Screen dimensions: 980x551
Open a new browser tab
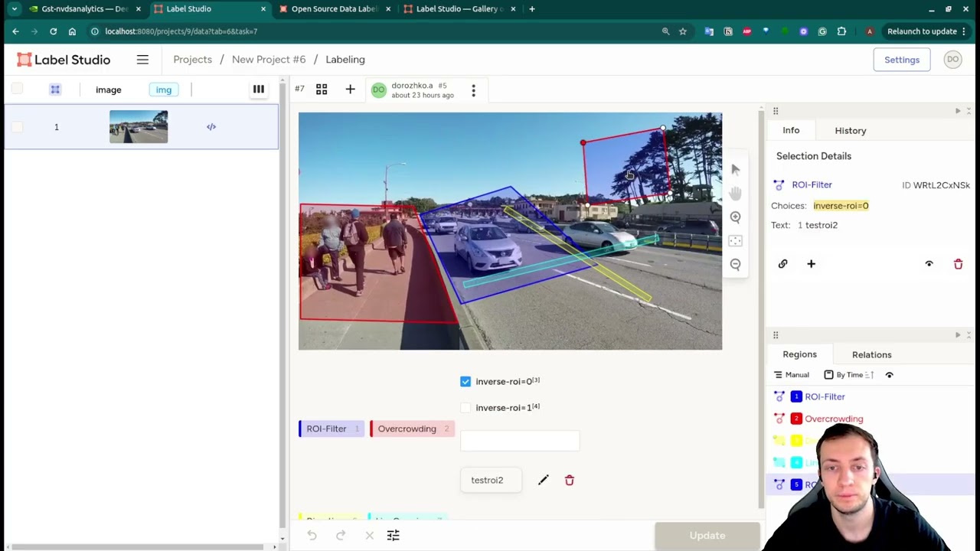531,9
